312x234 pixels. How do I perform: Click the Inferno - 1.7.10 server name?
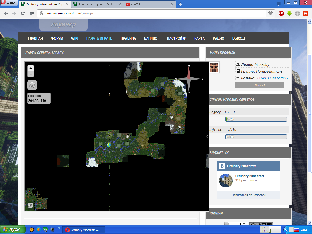coord(223,129)
